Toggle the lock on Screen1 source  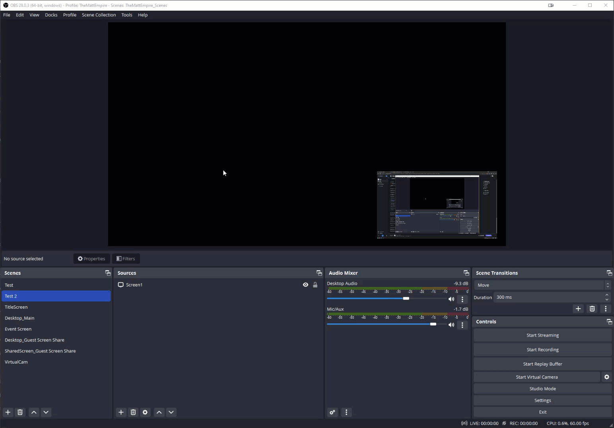click(315, 285)
